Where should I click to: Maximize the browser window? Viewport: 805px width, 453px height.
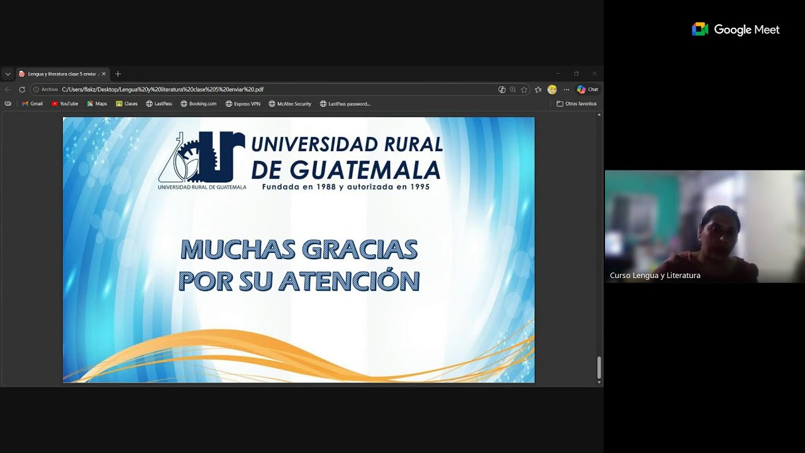(x=576, y=74)
